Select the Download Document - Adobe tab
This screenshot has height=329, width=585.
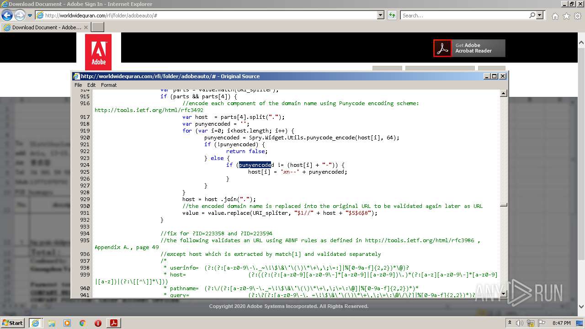(45, 27)
